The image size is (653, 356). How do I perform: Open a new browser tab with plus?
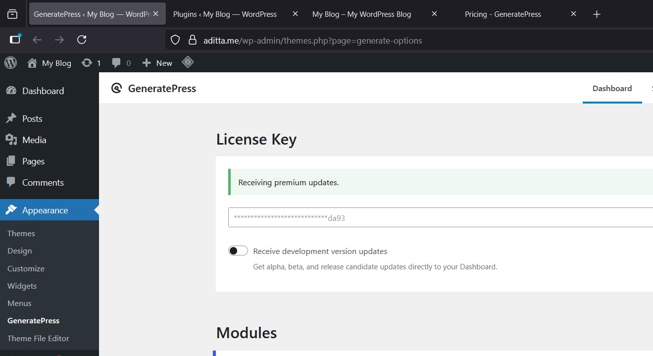597,14
